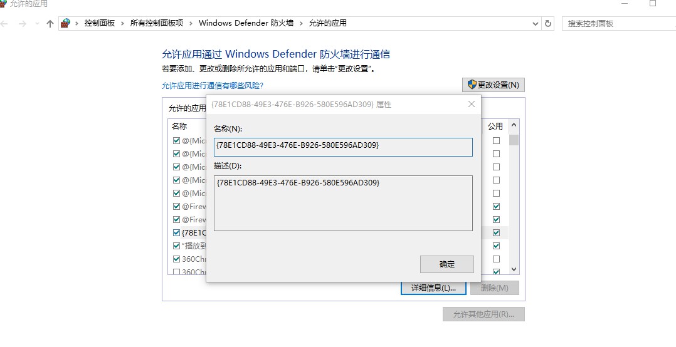Click the list scrollbar up arrow
Image resolution: width=676 pixels, height=347 pixels.
tap(514, 126)
